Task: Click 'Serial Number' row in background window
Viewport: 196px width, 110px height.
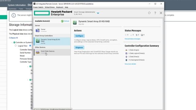Action: pyautogui.click(x=25, y=53)
